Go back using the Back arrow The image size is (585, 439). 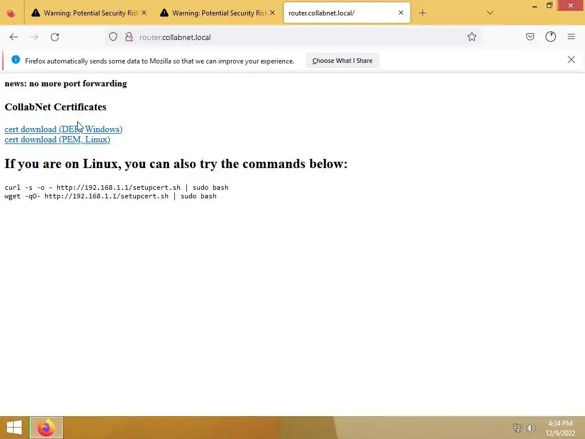pyautogui.click(x=14, y=37)
